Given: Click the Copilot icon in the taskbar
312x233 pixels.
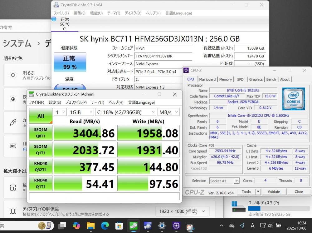Looking at the screenshot, I should 76,225.
